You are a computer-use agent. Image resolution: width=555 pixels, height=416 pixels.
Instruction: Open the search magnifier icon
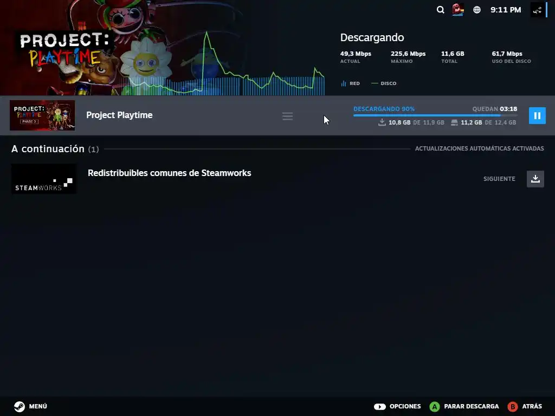(x=440, y=10)
